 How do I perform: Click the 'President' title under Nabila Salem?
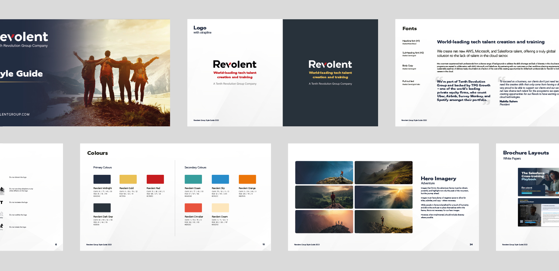504,104
